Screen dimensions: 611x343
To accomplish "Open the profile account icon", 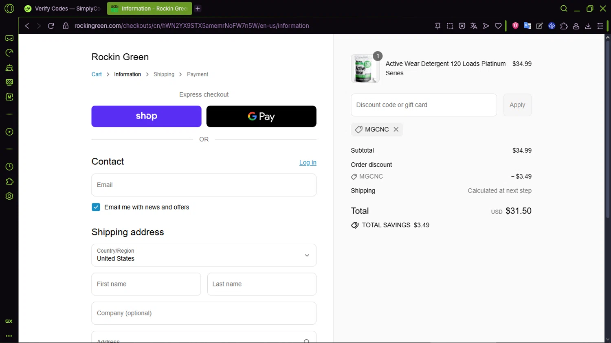I will (576, 26).
